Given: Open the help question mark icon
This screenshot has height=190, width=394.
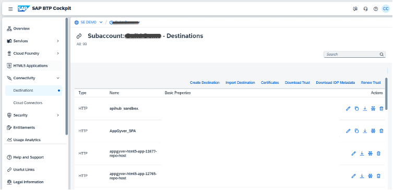Looking at the screenshot, I should pos(376,9).
